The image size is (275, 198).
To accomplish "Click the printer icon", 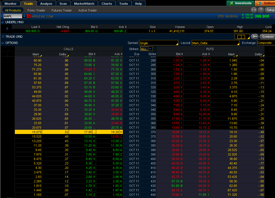I will pyautogui.click(x=254, y=10).
